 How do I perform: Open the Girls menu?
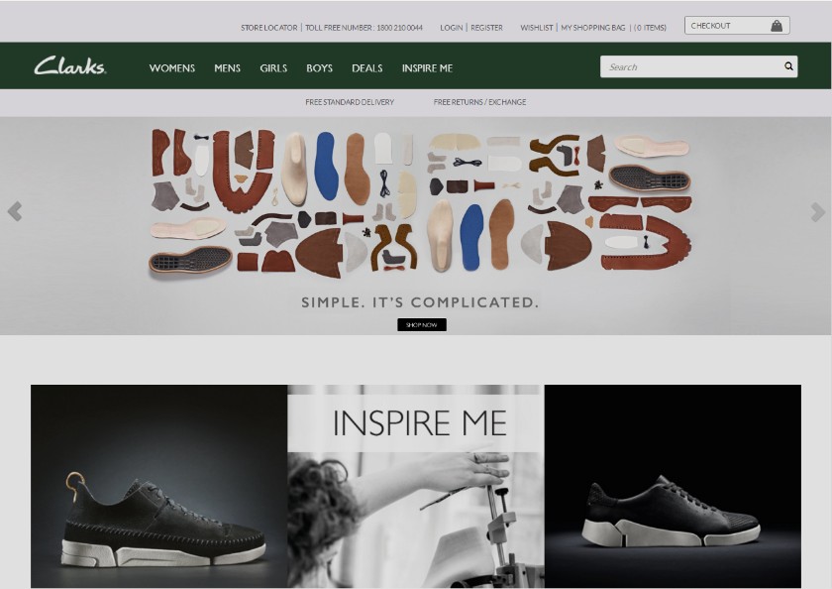273,68
